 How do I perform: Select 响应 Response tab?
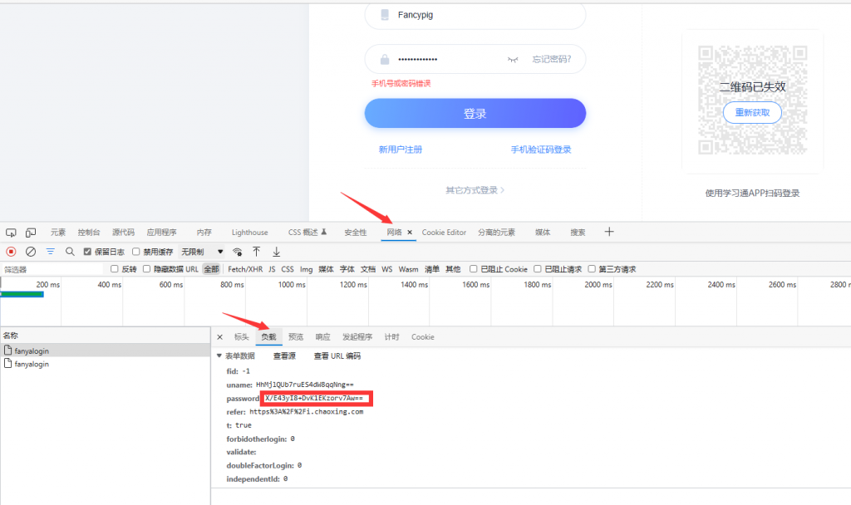click(323, 337)
